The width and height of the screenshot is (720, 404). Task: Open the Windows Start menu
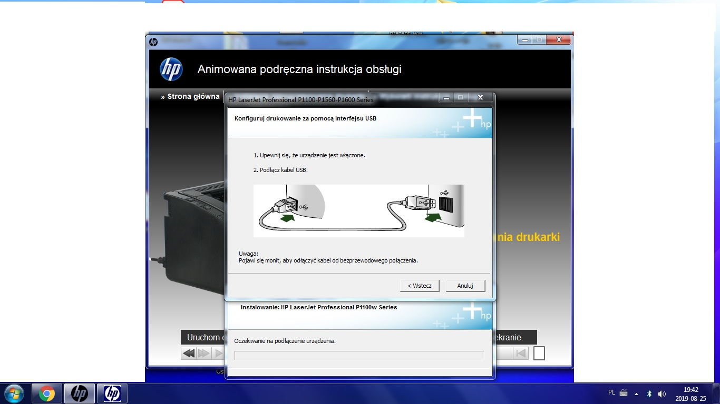pyautogui.click(x=13, y=393)
